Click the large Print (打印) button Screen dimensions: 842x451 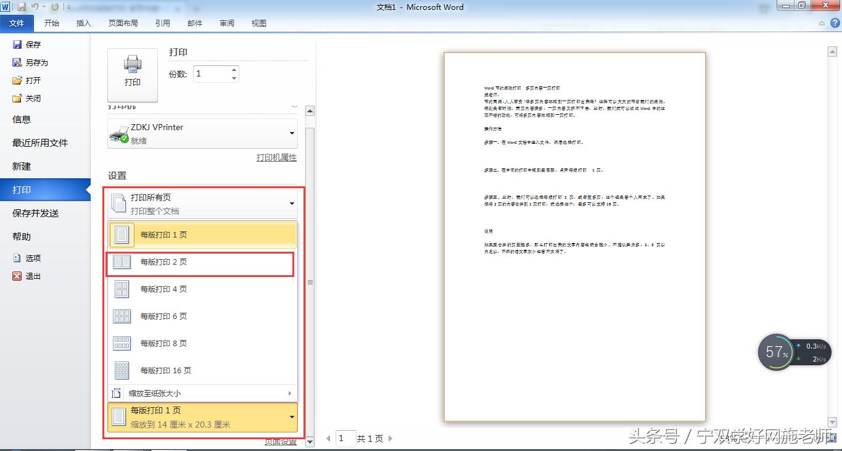click(132, 75)
